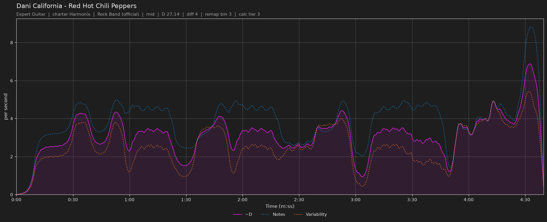The width and height of the screenshot is (547, 222).
Task: Click the "2:30" time tick label
Action: coord(299,200)
